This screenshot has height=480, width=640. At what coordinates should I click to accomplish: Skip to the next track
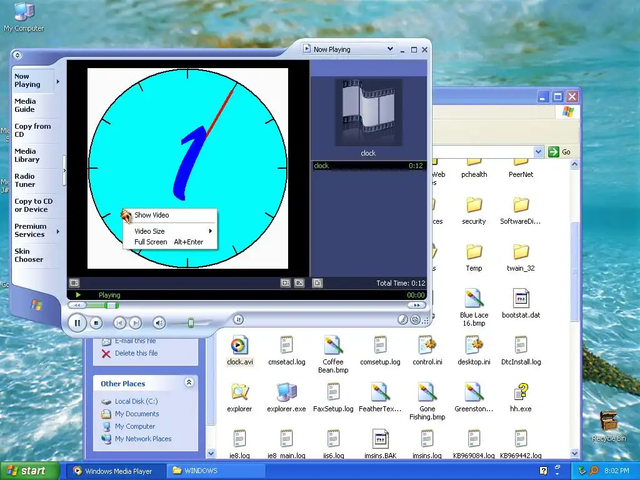click(136, 323)
